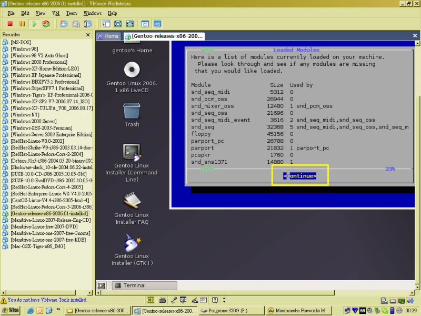This screenshot has width=421, height=316.
Task: Select [RedHat-Linux-V8.0-2002] in Favorites
Action: (x=37, y=141)
